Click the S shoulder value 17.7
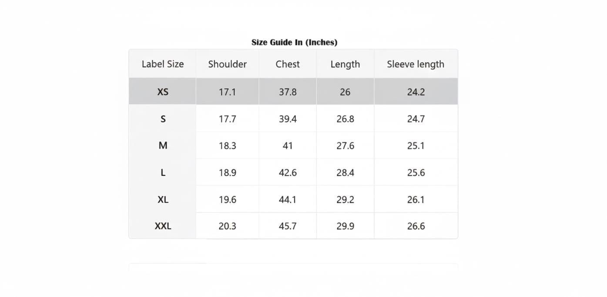This screenshot has width=607, height=297. (x=227, y=119)
